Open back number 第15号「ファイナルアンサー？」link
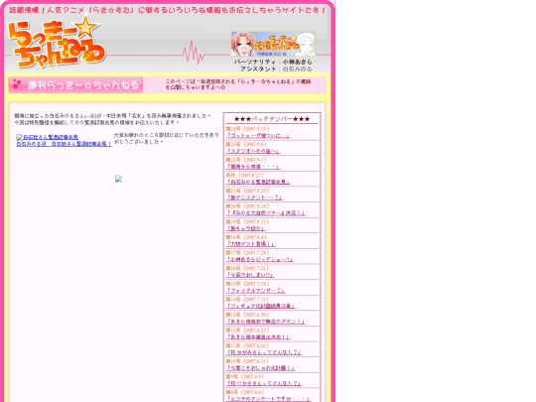 (255, 291)
